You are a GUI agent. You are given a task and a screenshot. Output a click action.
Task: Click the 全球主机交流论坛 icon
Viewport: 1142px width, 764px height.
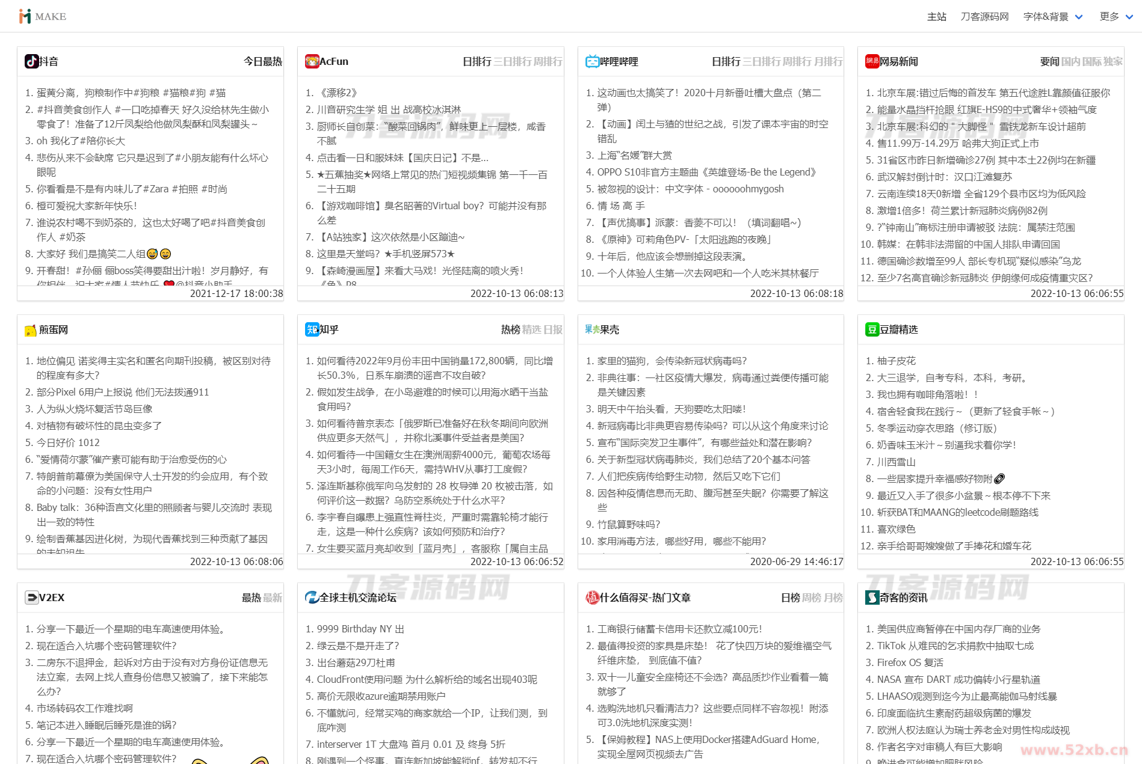click(312, 597)
